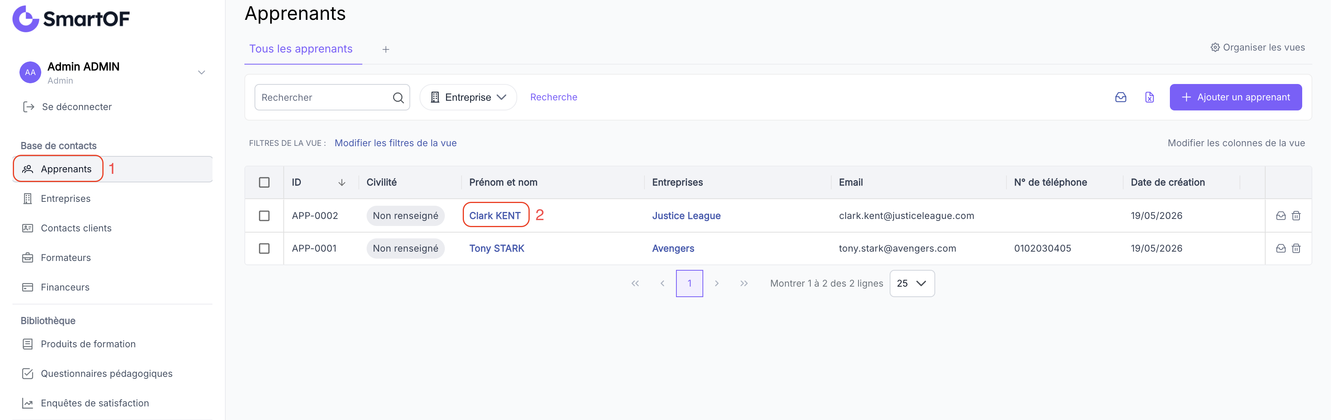1331x420 pixels.
Task: Click the inbox icon beside export
Action: 1120,97
